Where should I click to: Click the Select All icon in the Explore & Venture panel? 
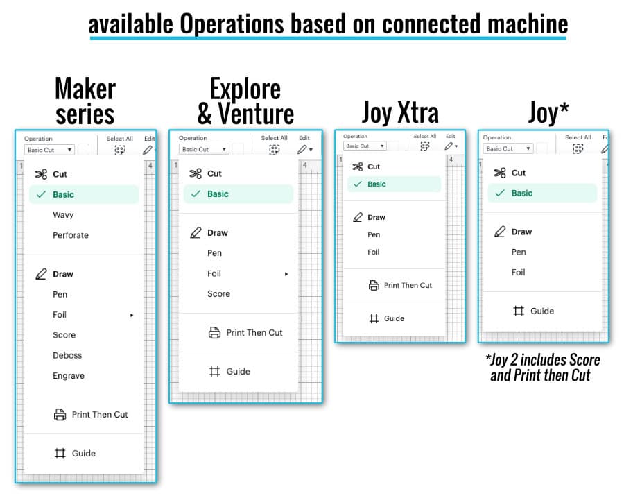coord(274,149)
